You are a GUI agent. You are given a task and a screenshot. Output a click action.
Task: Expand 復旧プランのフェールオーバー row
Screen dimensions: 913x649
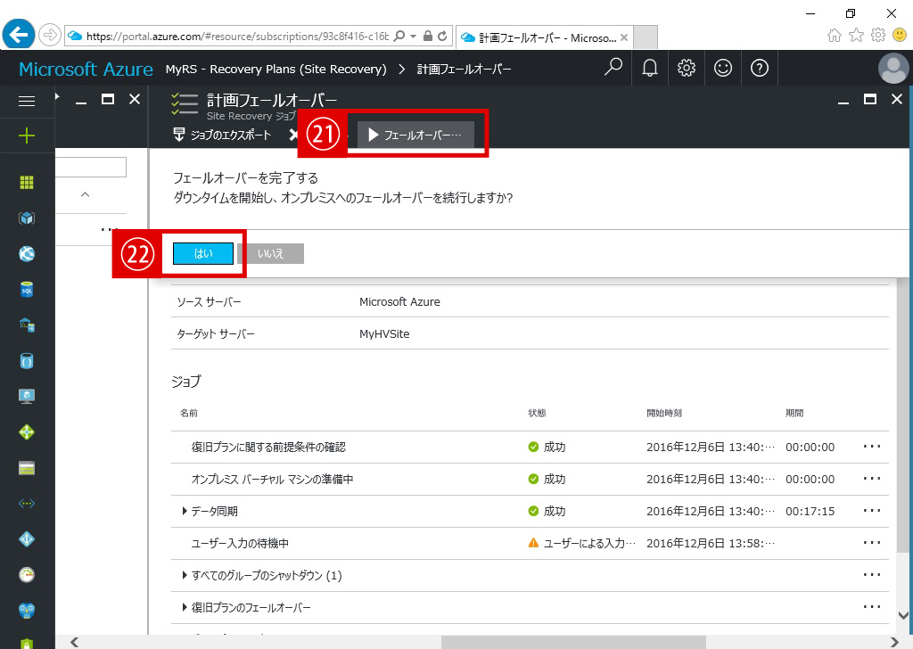(185, 607)
